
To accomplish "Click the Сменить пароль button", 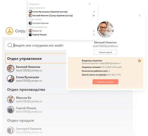I will [x=105, y=52].
